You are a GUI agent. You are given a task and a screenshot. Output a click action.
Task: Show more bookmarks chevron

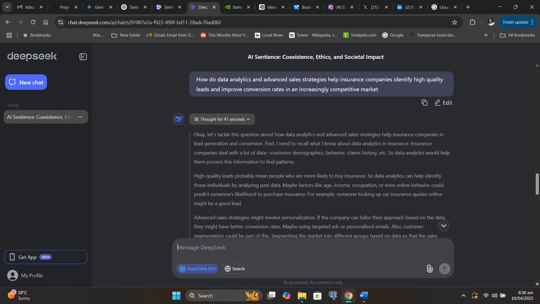(x=486, y=35)
